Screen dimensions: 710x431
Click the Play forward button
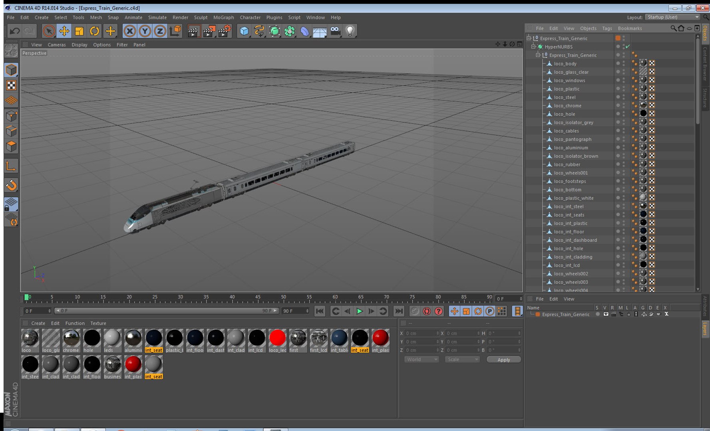[359, 311]
